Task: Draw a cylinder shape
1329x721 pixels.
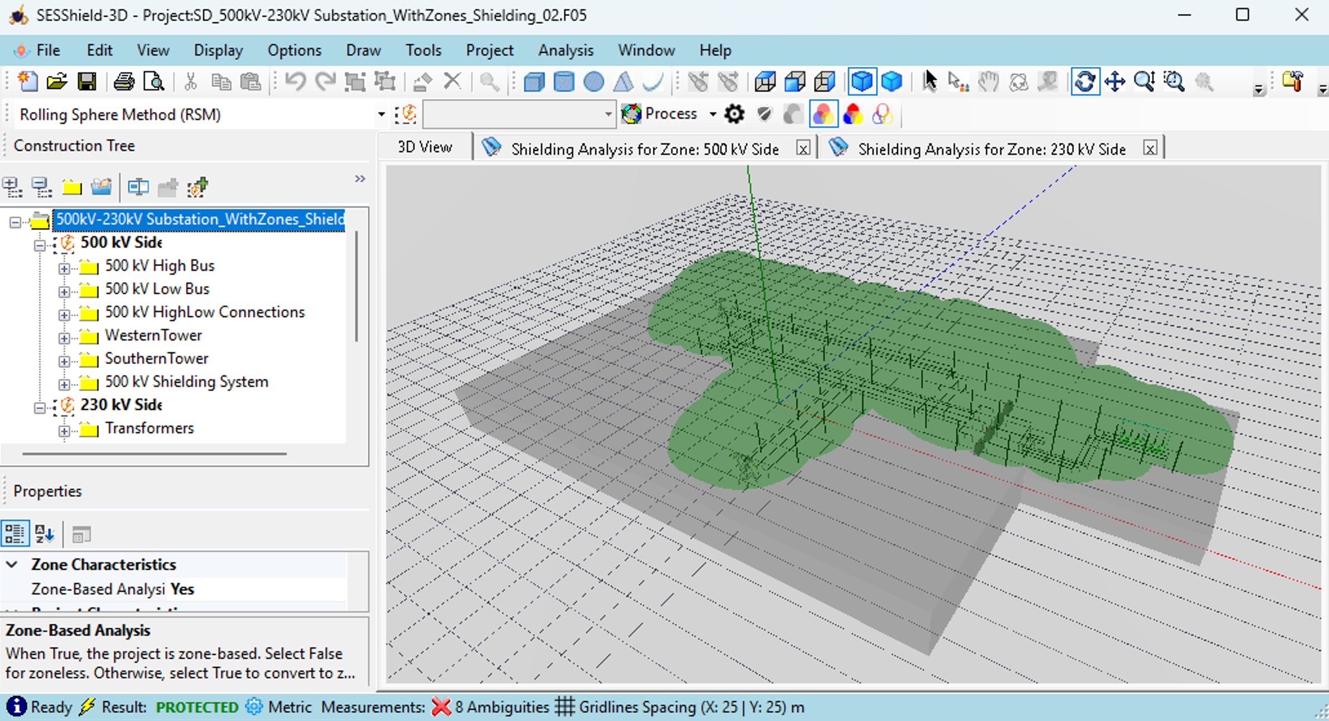Action: point(564,82)
